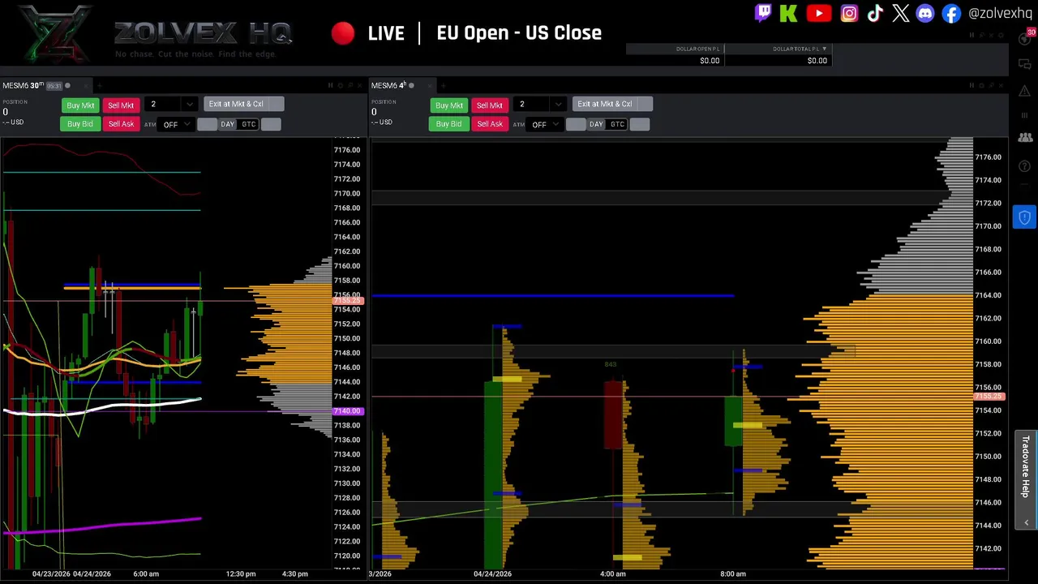
Task: Open the green Kick icon
Action: coord(788,13)
